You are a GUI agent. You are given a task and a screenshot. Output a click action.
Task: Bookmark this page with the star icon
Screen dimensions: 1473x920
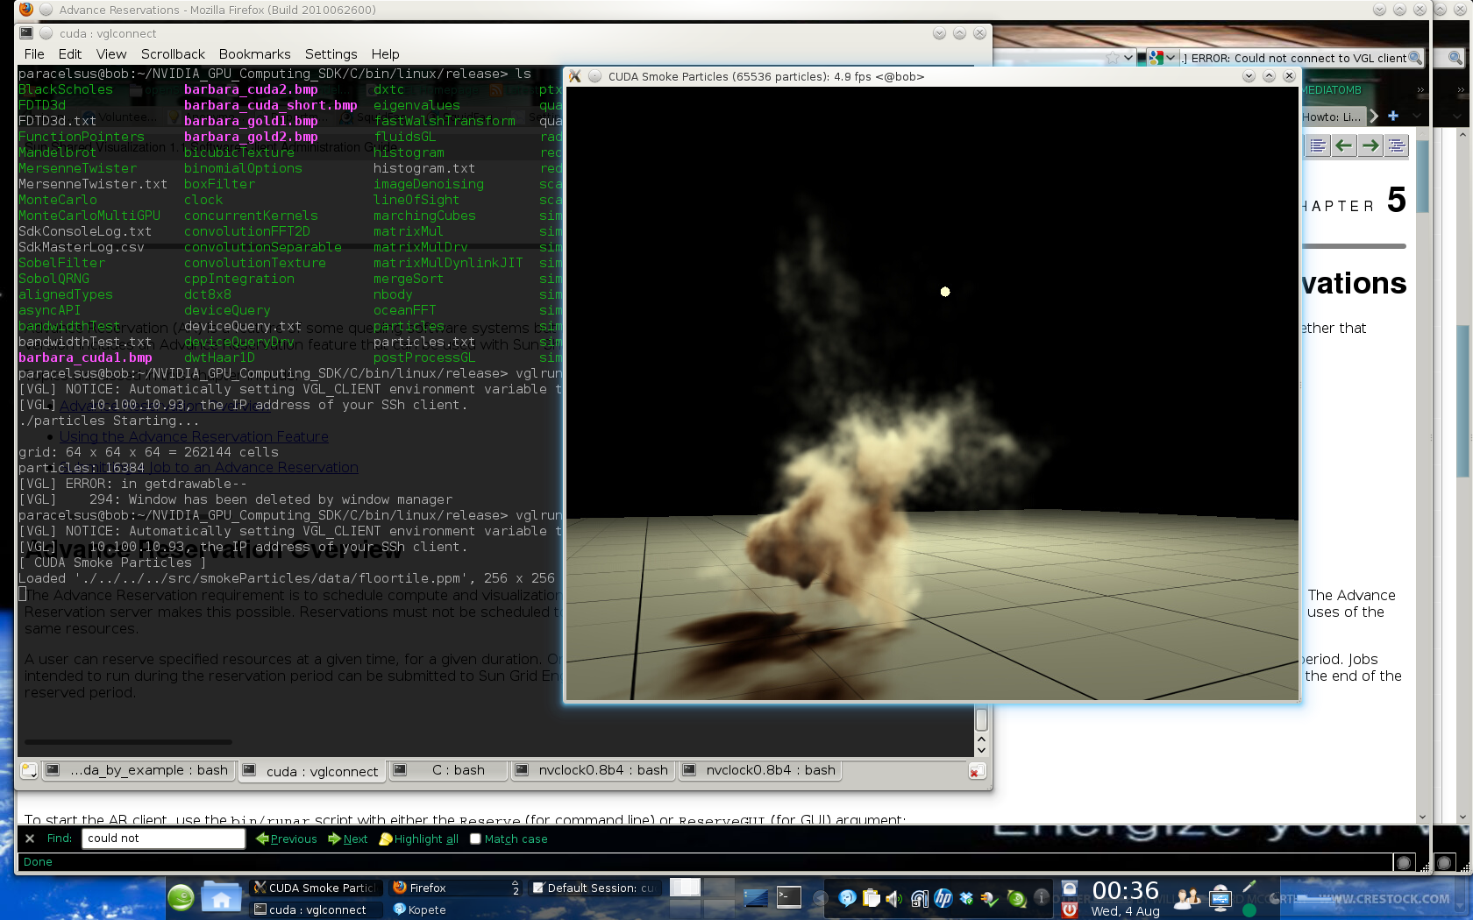(x=1112, y=58)
